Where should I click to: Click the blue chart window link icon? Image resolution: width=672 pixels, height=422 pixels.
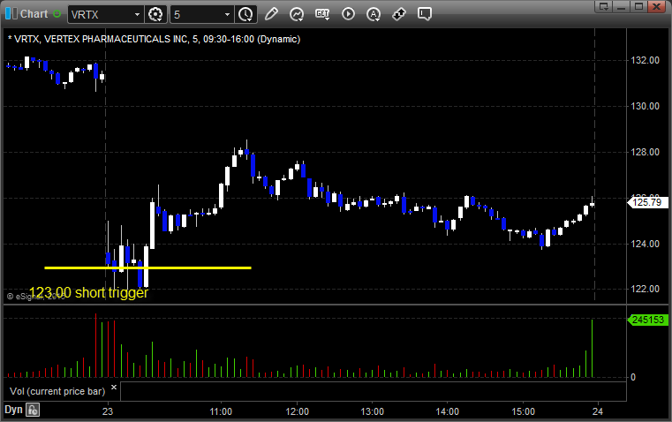(11, 14)
